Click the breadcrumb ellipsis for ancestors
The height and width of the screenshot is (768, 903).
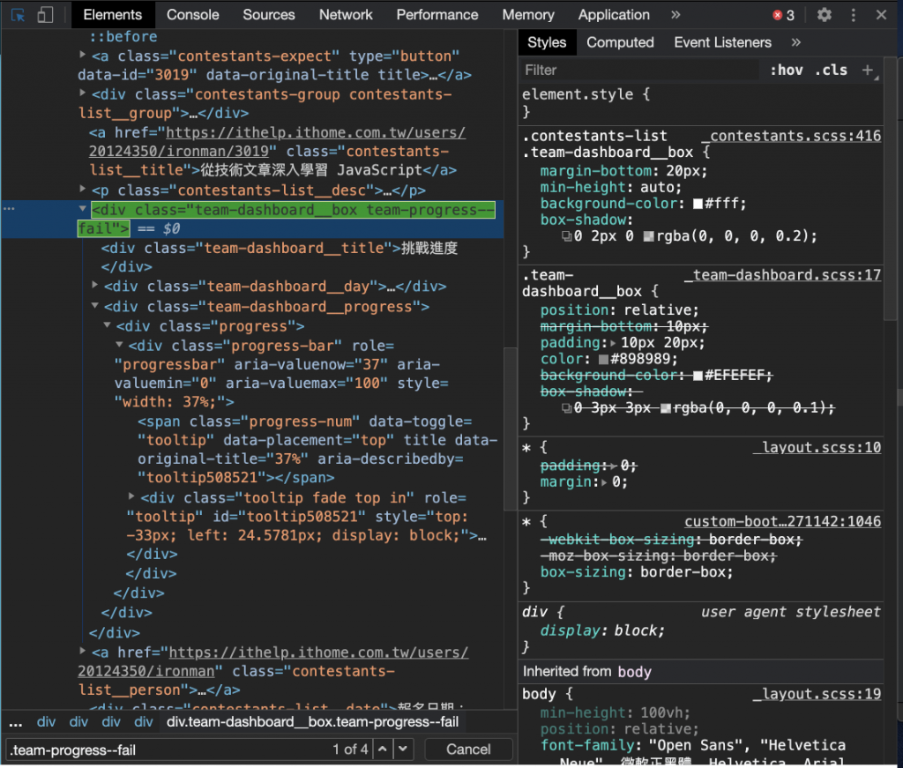tap(16, 722)
